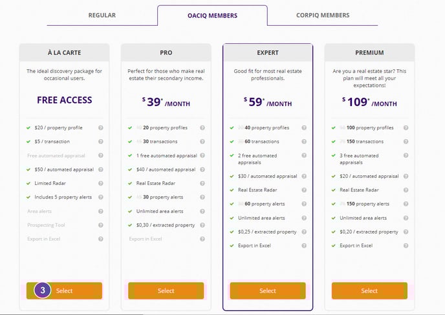This screenshot has width=445, height=315.
Task: Open the CORPIQ Members tab
Action: [x=323, y=16]
